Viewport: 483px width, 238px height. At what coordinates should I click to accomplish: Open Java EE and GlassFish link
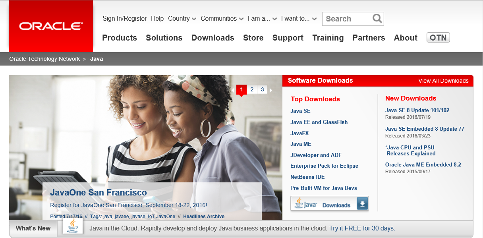[319, 122]
